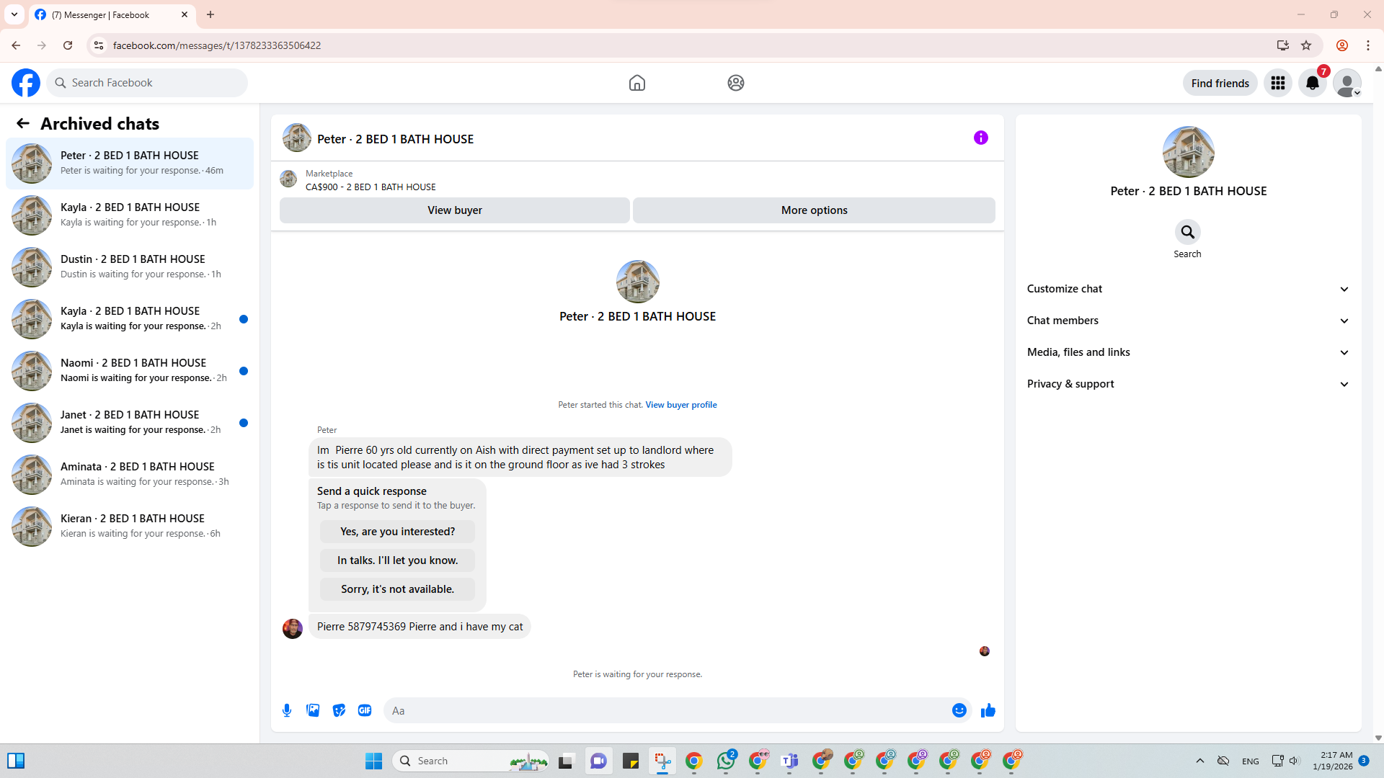This screenshot has height=778, width=1384.
Task: Open the Facebook menu grid icon
Action: [x=1278, y=83]
